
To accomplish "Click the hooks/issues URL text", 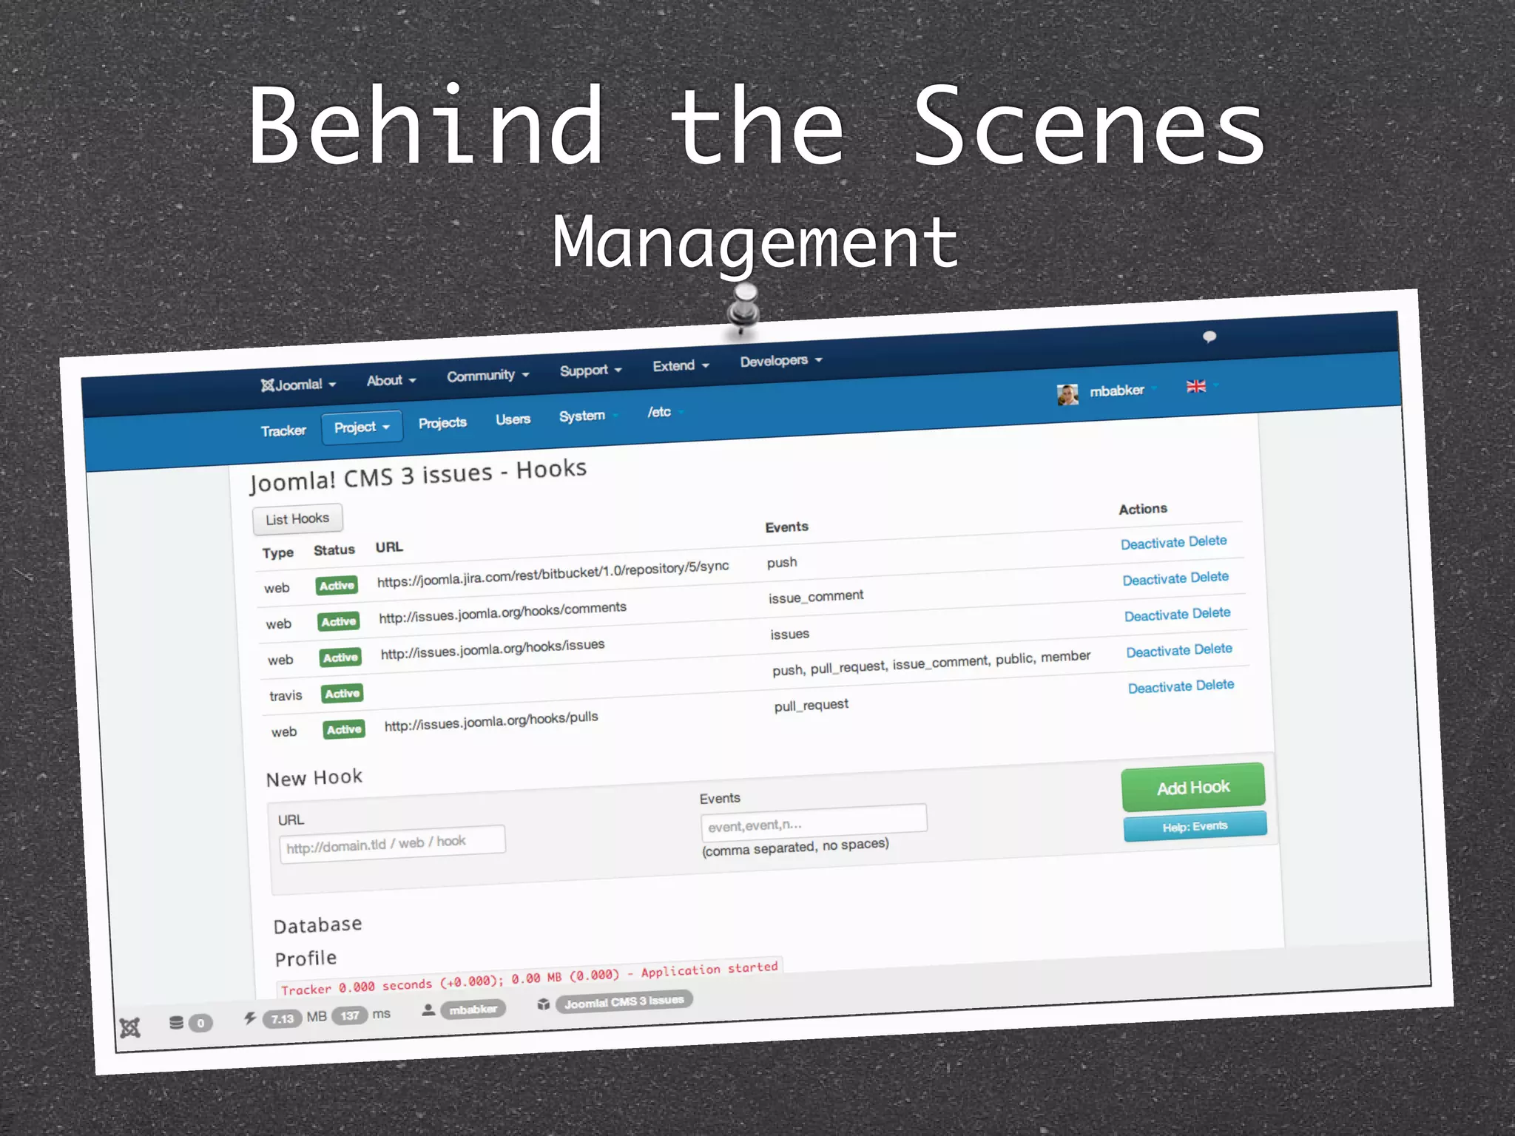I will coord(493,649).
